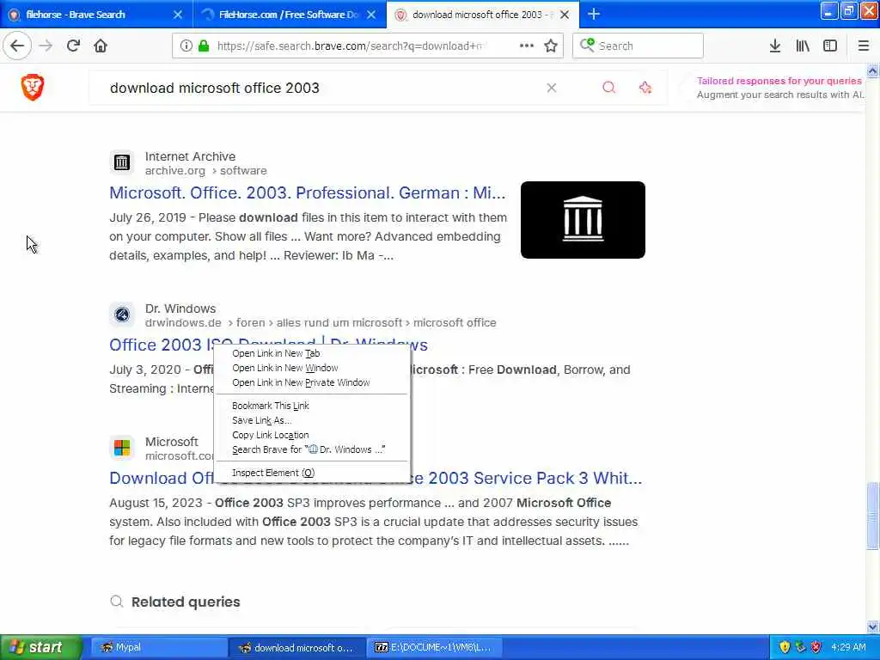Submit search with magnifier icon
Screen dimensions: 880x660
(608, 87)
